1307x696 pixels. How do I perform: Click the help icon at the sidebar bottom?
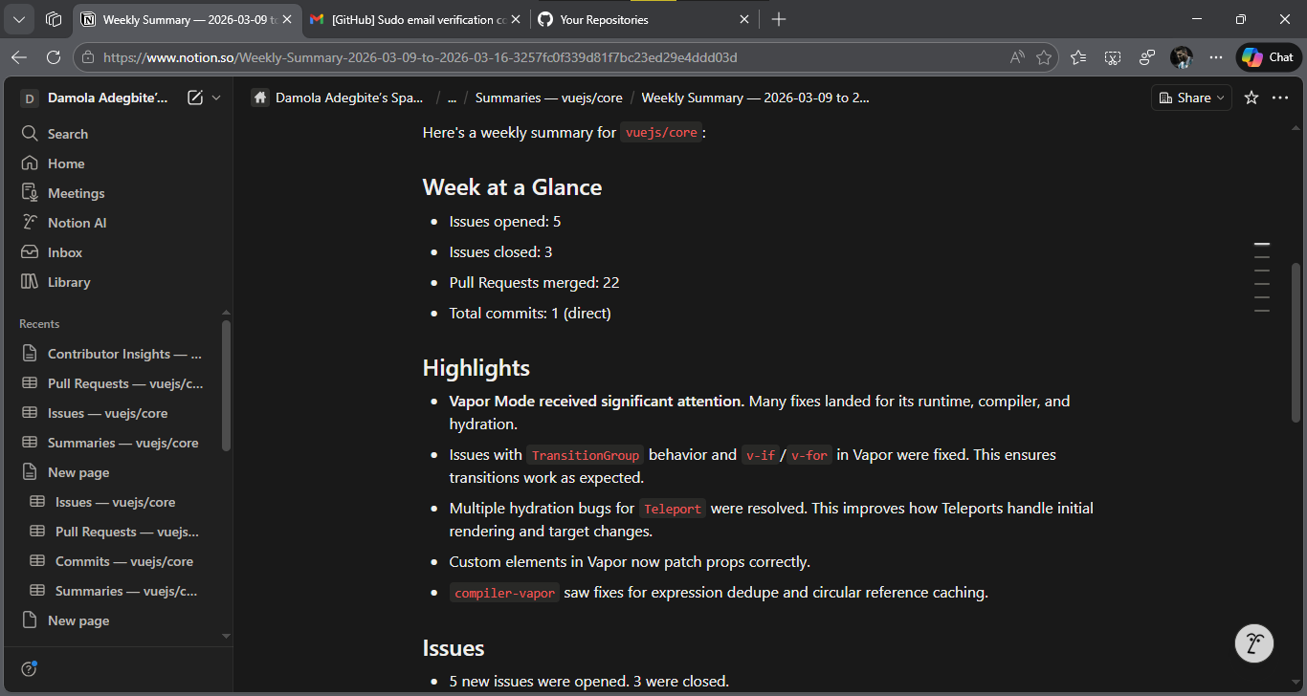(x=29, y=668)
